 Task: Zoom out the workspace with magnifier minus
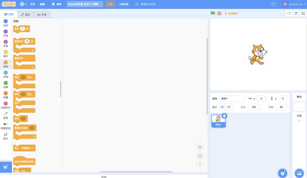tap(200, 156)
